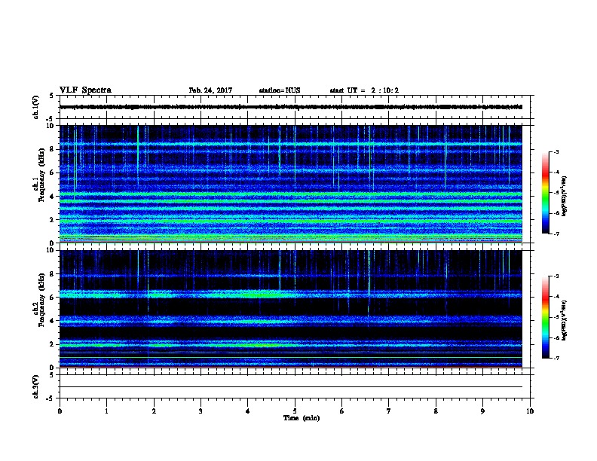Click the ch.2 "Frequency (kHz)" axis label
Screen dimensions: 597x461
[41, 300]
